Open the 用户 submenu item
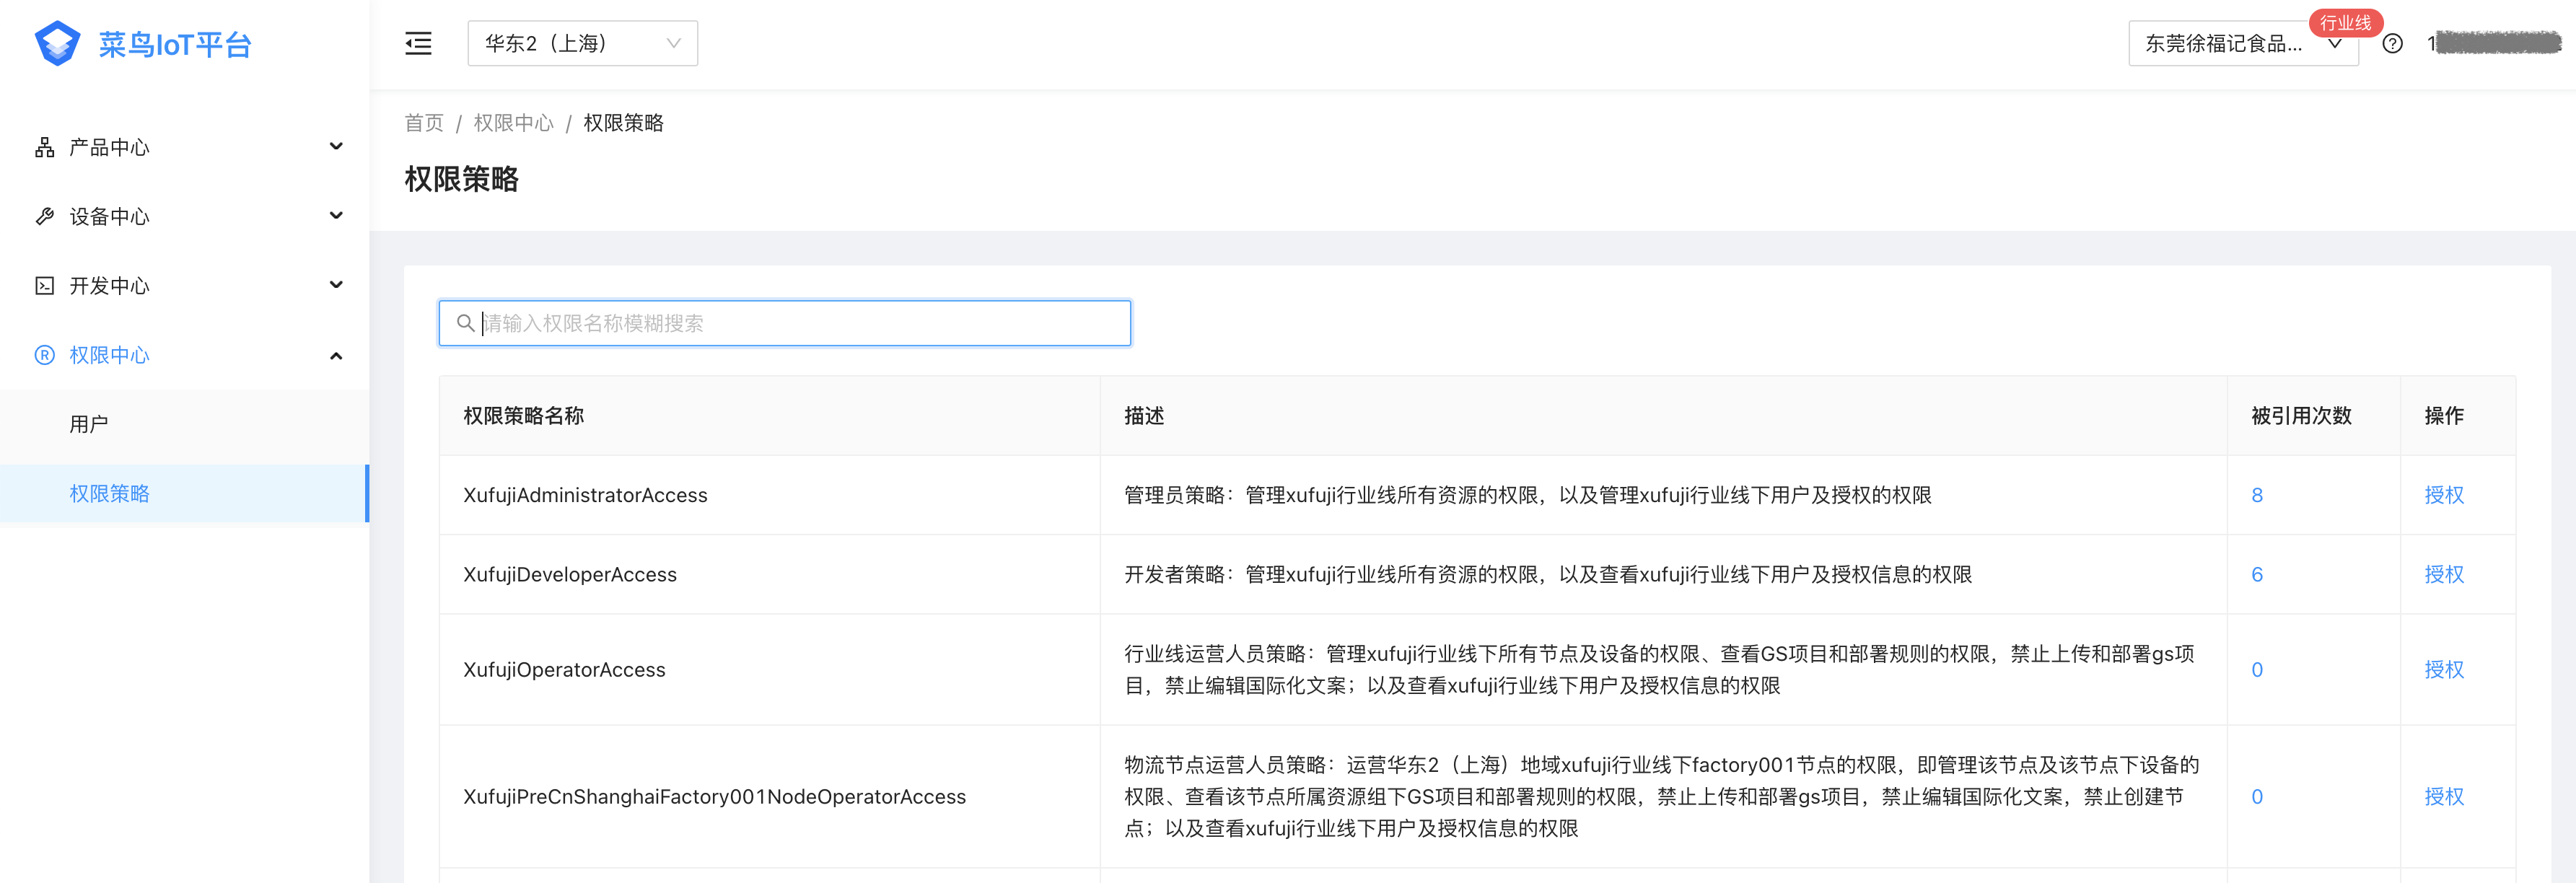2576x883 pixels. click(x=89, y=424)
